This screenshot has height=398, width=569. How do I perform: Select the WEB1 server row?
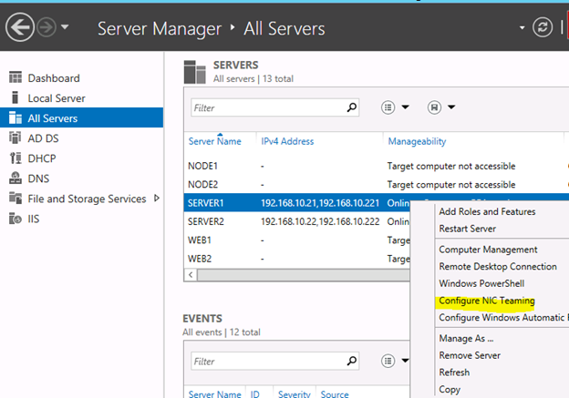(297, 240)
